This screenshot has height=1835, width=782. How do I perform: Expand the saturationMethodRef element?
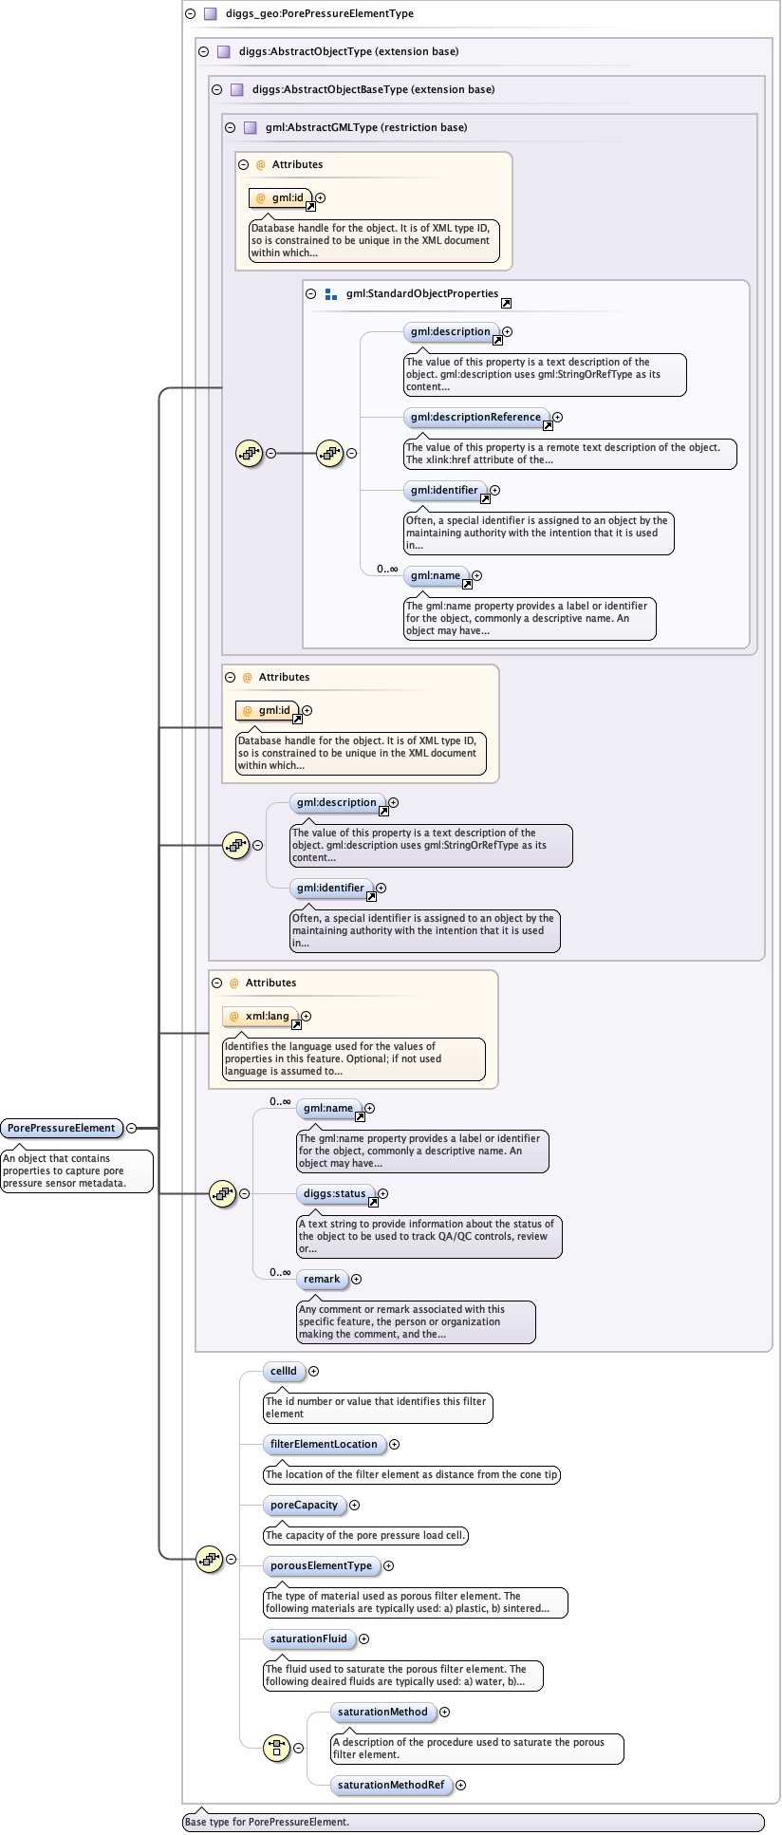461,1785
